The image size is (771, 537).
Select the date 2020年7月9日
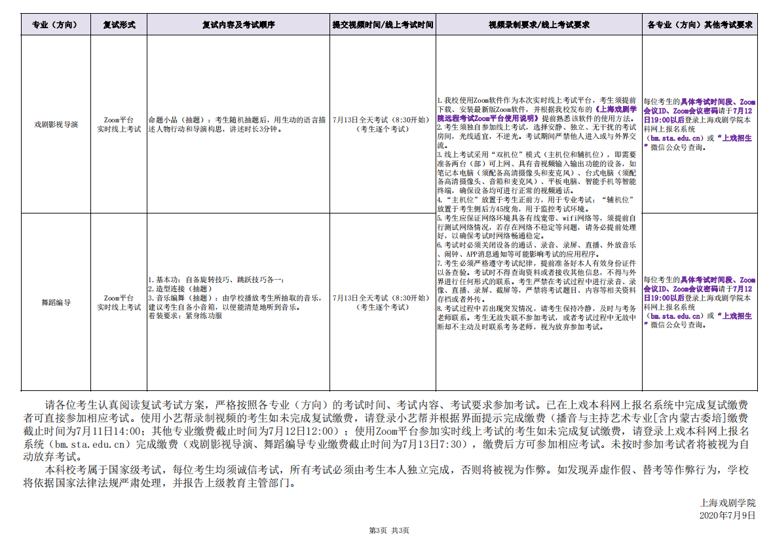click(x=728, y=515)
